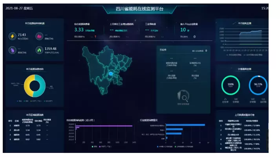Select rank 1 row in enterprise ranking
280x158 pixels.
[241, 125]
